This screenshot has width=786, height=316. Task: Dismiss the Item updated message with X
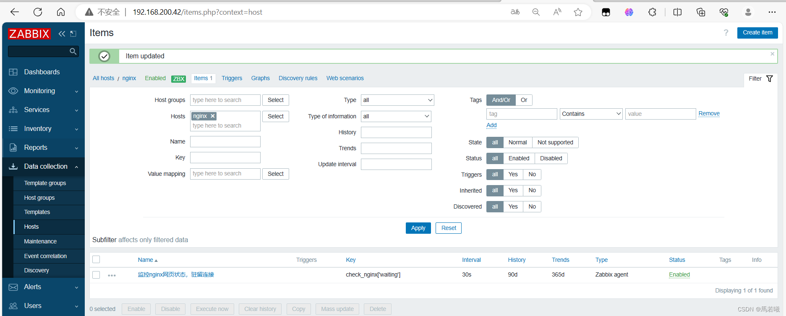point(772,54)
